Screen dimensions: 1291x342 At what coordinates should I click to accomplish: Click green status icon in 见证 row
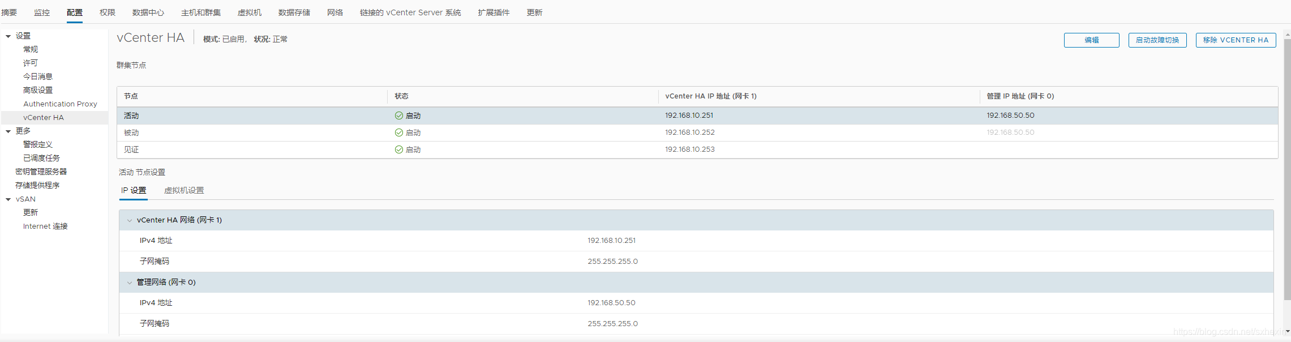399,149
